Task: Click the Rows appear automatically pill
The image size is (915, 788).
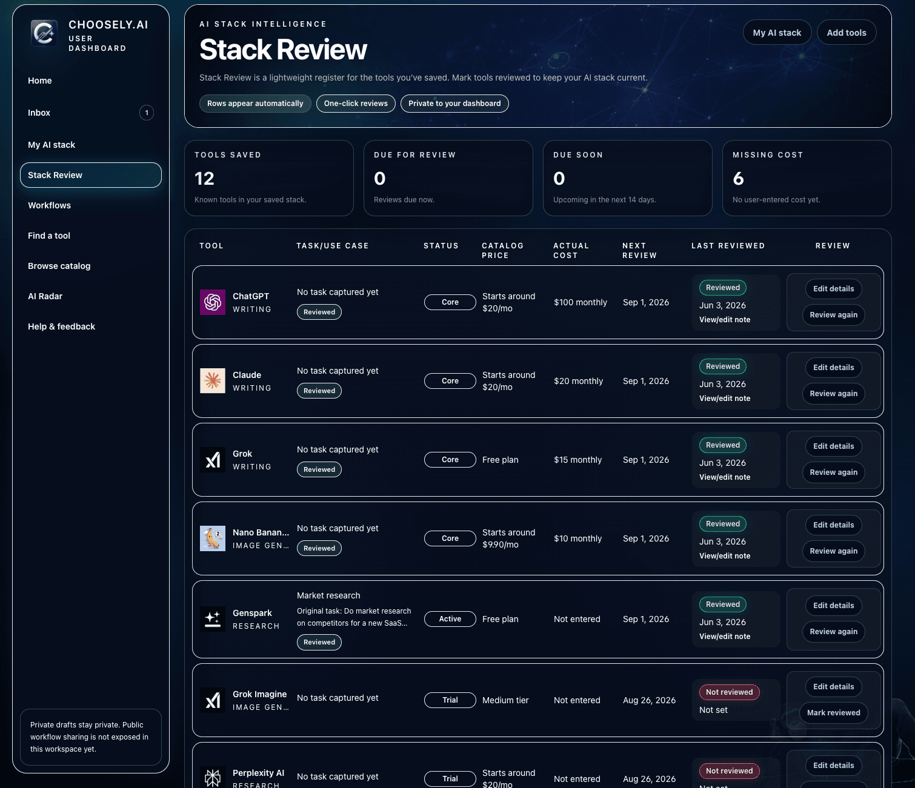Action: coord(255,104)
